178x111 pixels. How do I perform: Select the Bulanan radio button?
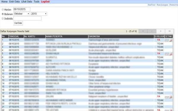[3, 14]
